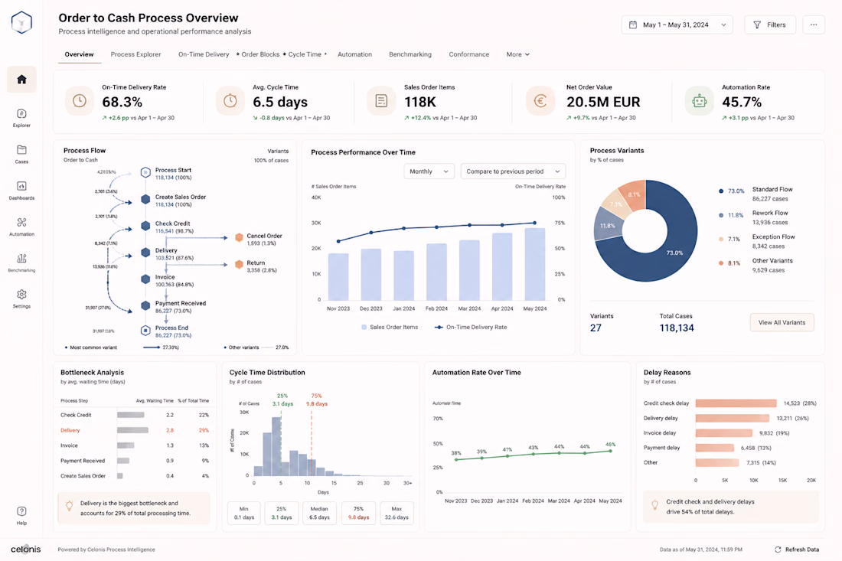Screen dimensions: 842x561
Task: Click the stopwatch icon for Avg. Cycle Time
Action: point(230,101)
